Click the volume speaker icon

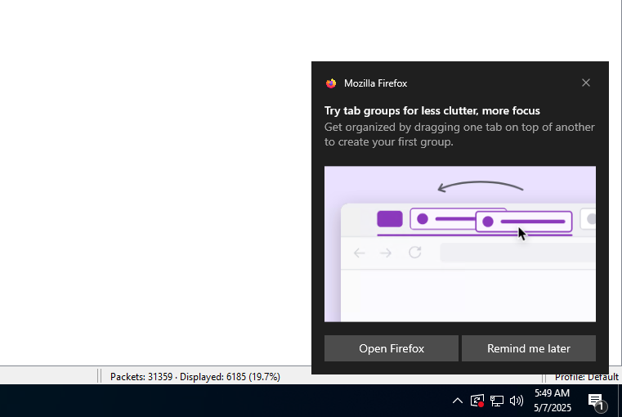[517, 401]
